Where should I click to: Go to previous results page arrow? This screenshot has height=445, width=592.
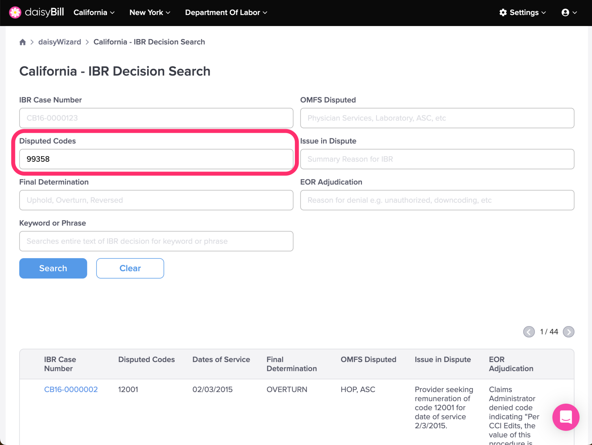click(x=529, y=332)
